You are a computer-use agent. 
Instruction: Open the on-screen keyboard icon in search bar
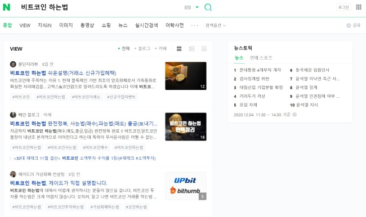[x=188, y=7]
